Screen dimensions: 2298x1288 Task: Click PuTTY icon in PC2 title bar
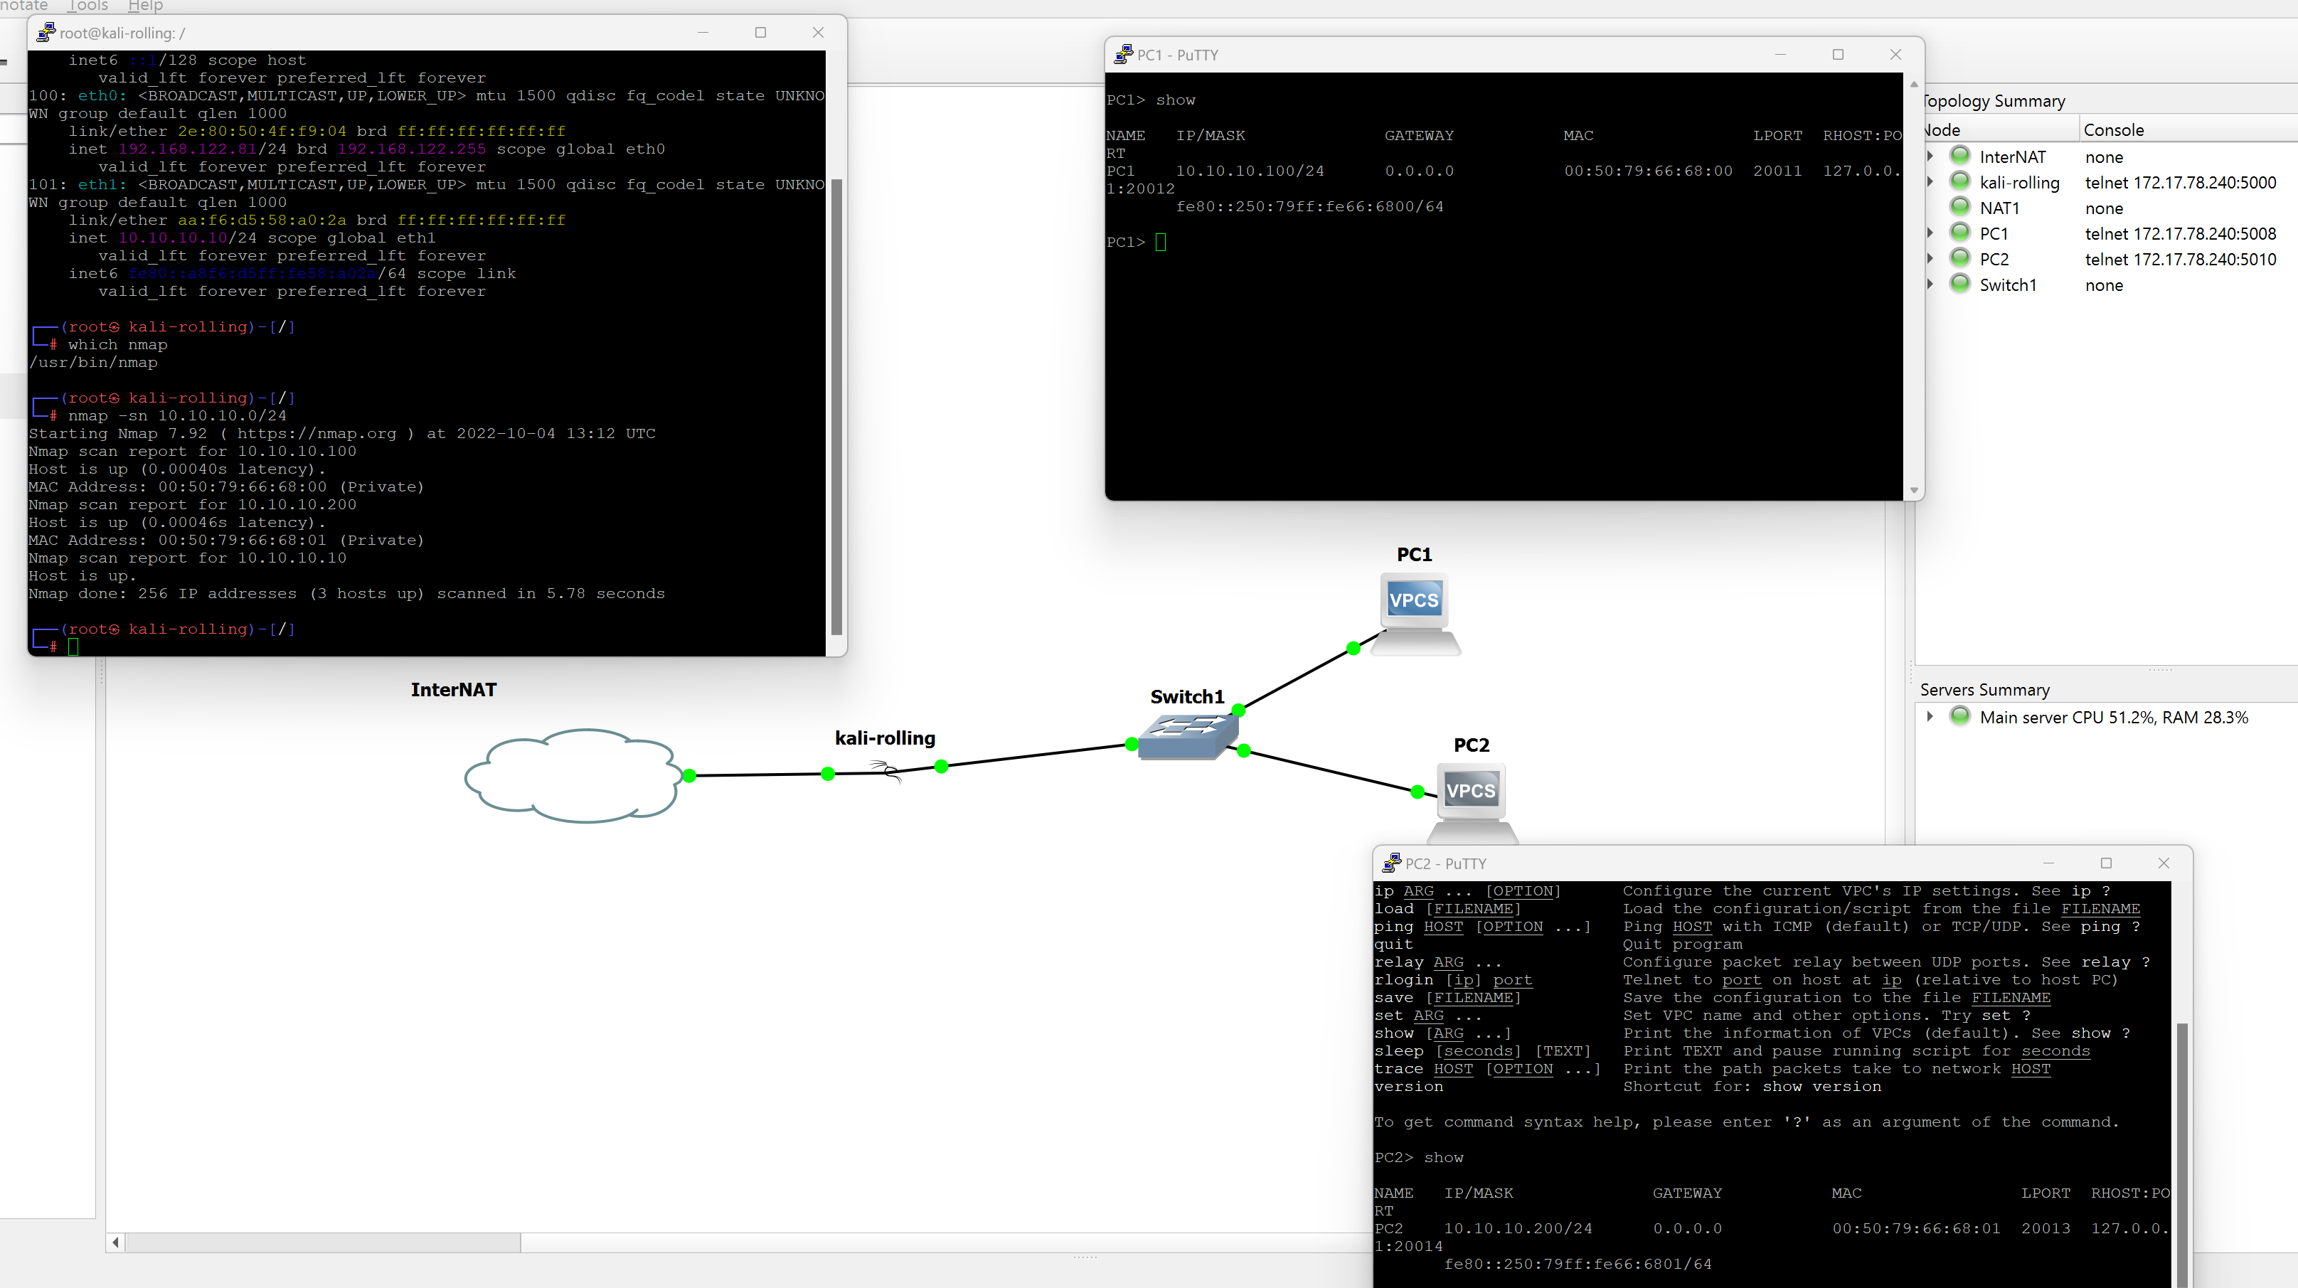point(1390,863)
